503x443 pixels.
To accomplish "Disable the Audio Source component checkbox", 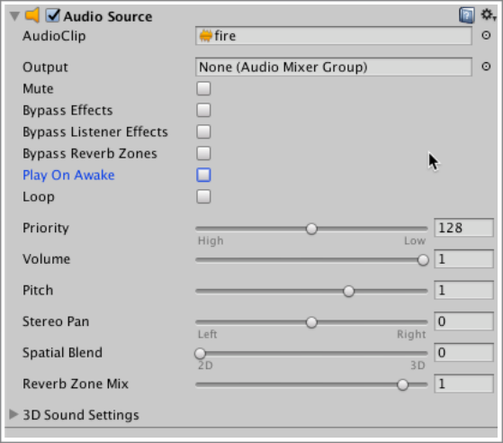I will 52,15.
